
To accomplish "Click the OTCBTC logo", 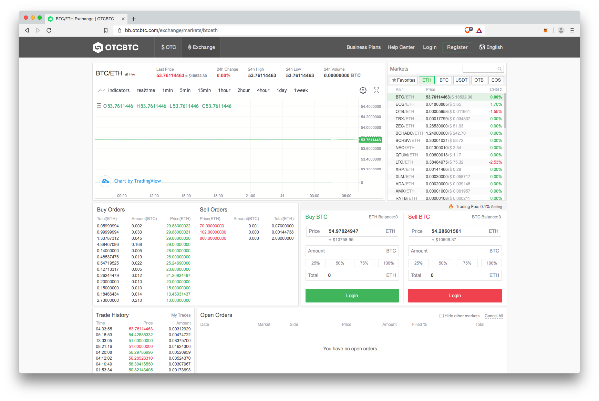I will point(116,47).
